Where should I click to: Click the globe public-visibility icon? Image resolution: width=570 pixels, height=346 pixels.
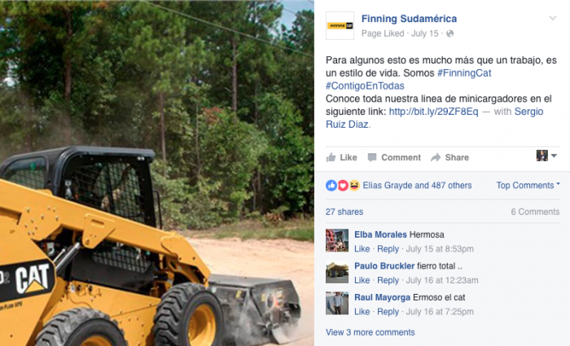449,34
